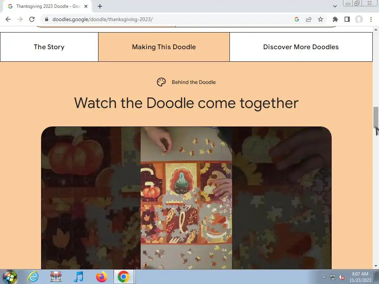379x284 pixels.
Task: Open the clock showing 8:07 AM
Action: coord(360,277)
